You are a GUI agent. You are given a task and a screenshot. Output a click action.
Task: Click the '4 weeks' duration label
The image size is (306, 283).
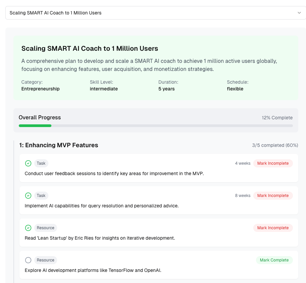point(243,163)
